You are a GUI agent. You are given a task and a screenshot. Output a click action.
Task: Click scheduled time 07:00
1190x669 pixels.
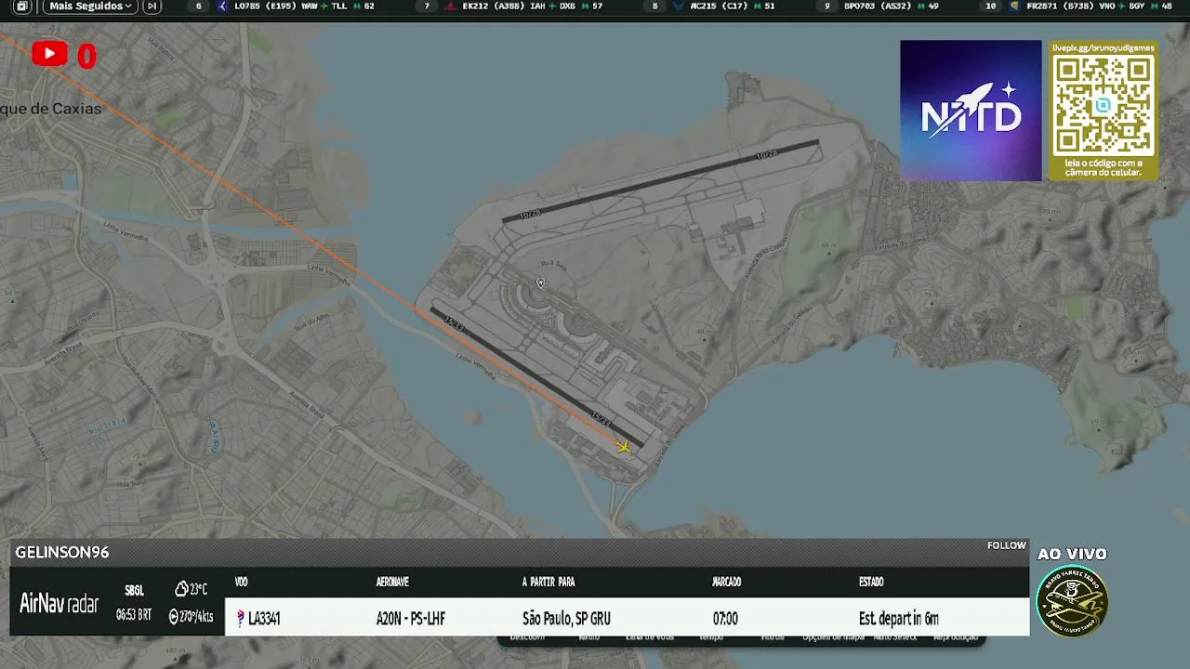click(725, 619)
